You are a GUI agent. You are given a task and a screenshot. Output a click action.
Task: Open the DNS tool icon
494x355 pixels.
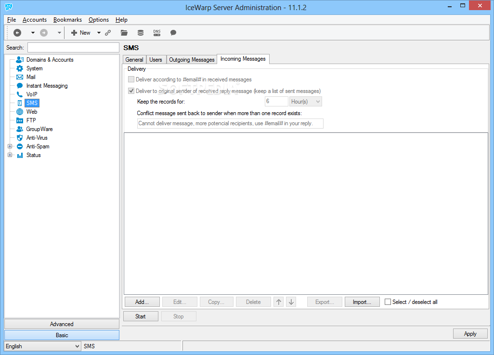pos(157,33)
